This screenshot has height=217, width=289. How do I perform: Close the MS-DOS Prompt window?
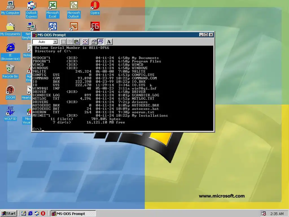(211, 35)
